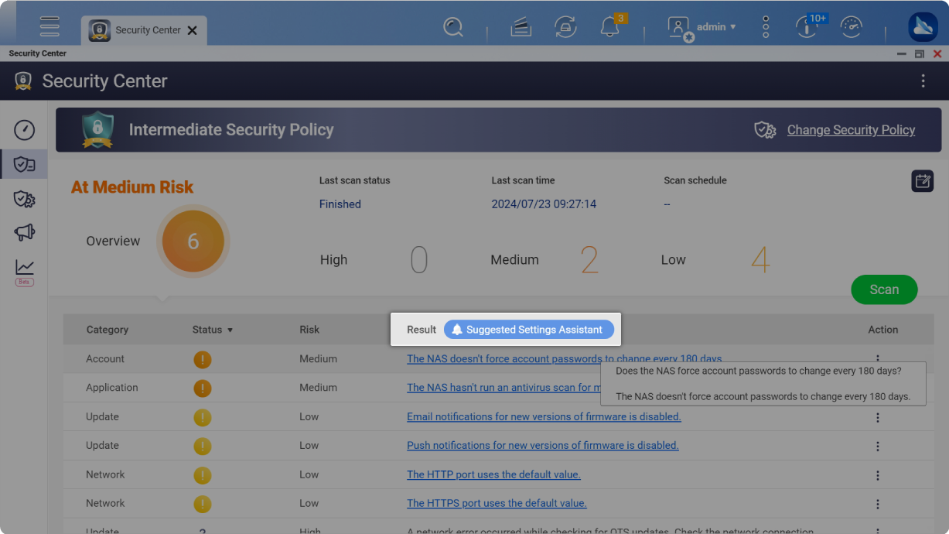Click the Finished last scan status
The width and height of the screenshot is (949, 534).
pyautogui.click(x=340, y=204)
